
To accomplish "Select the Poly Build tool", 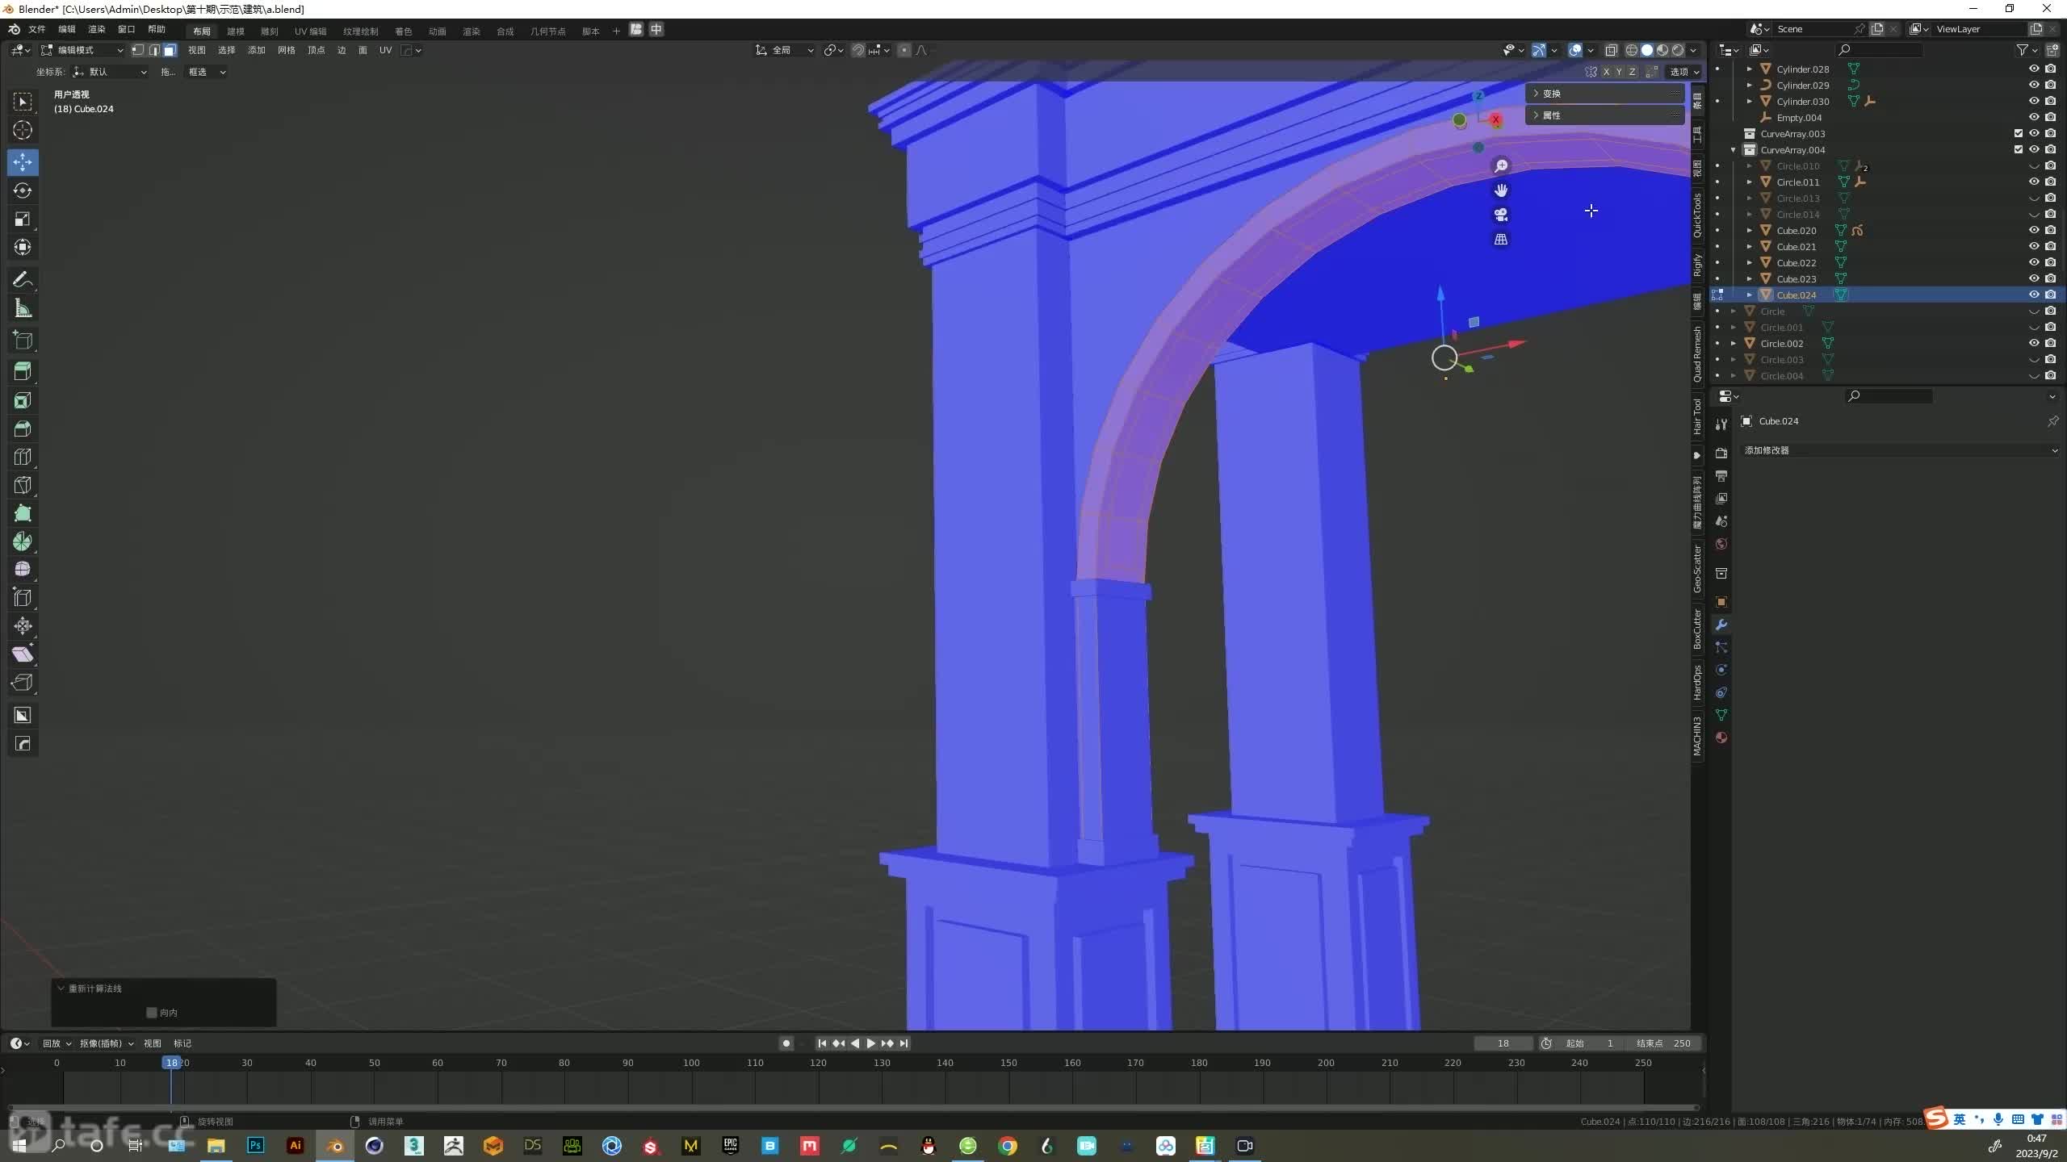I will 23,513.
